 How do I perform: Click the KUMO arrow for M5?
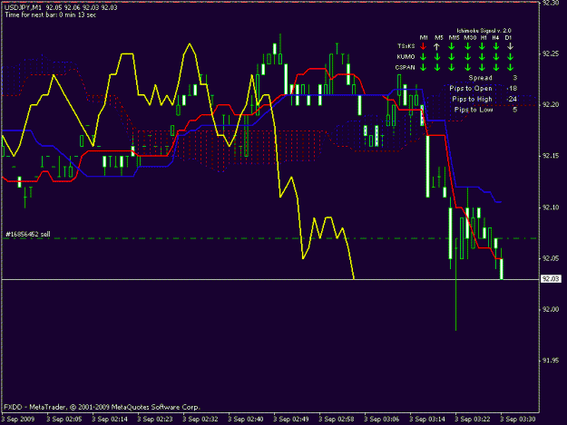437,57
